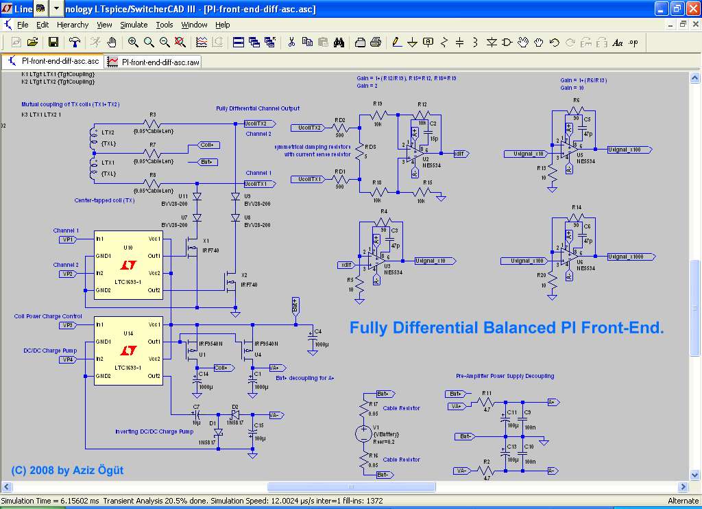This screenshot has height=509, width=702.
Task: Select the SPICE directive .op tool
Action: 633,43
